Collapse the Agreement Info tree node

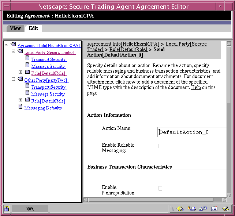[x=6, y=45]
